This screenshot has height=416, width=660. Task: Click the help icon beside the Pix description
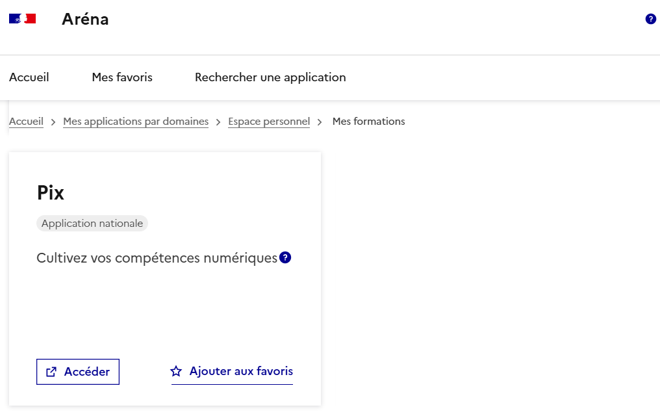285,258
